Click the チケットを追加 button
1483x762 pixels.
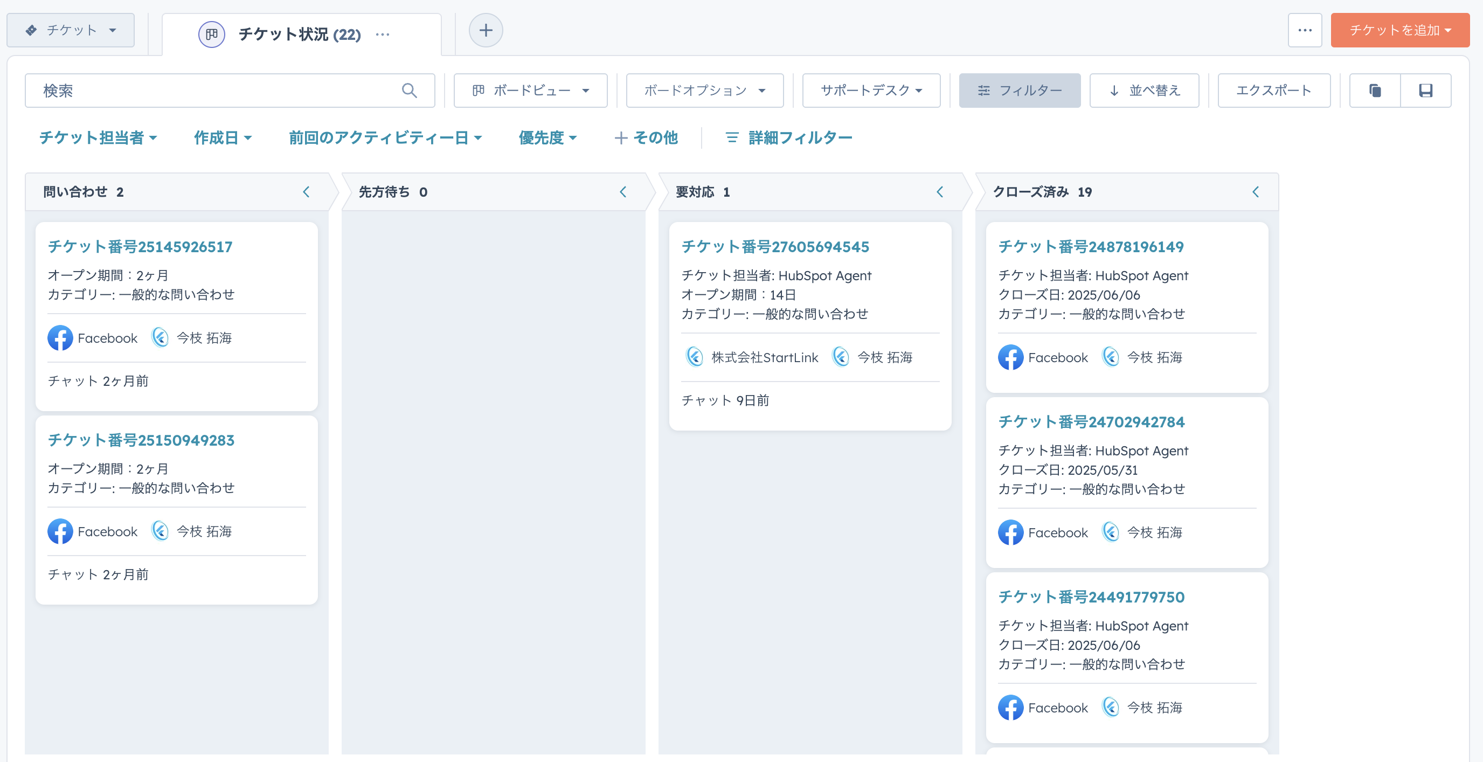click(1399, 30)
